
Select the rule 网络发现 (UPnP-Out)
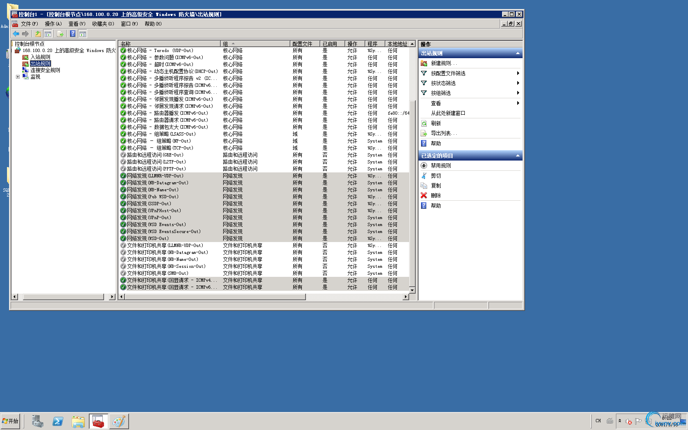tap(264, 217)
